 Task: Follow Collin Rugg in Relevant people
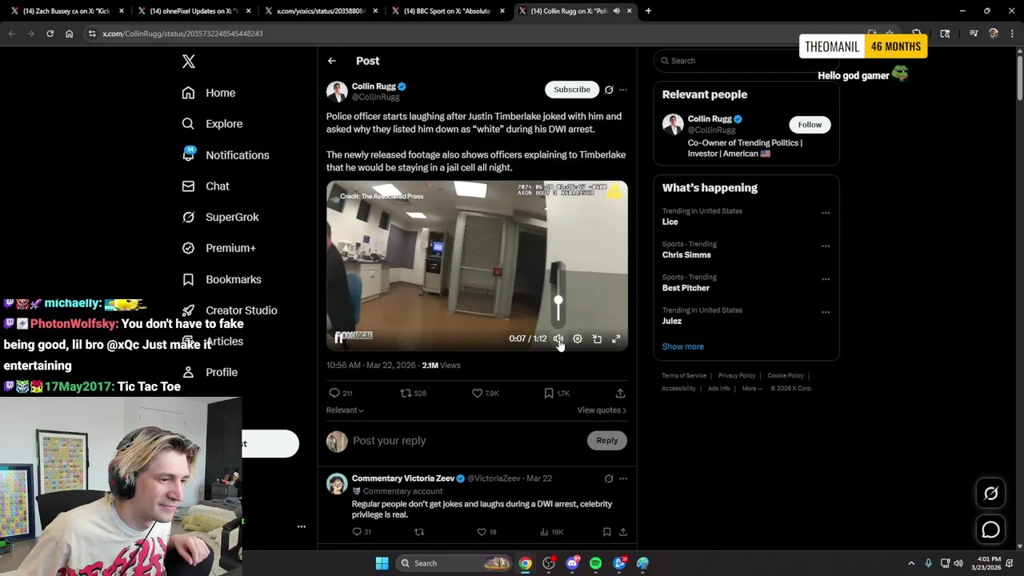coord(810,125)
